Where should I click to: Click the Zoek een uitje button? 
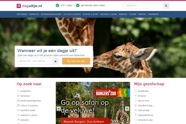76,61
